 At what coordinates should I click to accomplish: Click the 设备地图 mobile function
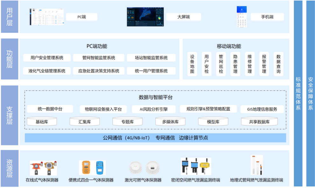click(x=192, y=64)
